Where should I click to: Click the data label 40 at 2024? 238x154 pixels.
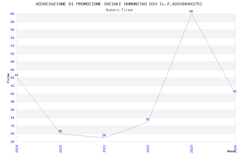235,91
